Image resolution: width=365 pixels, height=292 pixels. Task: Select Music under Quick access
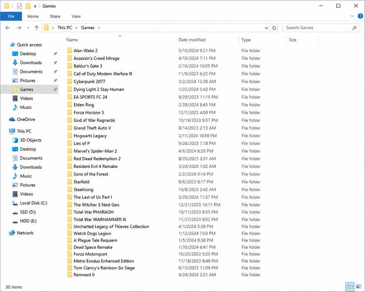(x=26, y=107)
